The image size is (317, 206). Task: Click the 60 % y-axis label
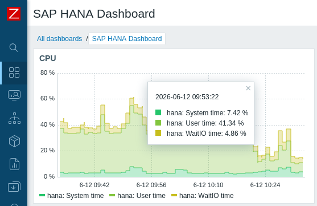pyautogui.click(x=47, y=98)
